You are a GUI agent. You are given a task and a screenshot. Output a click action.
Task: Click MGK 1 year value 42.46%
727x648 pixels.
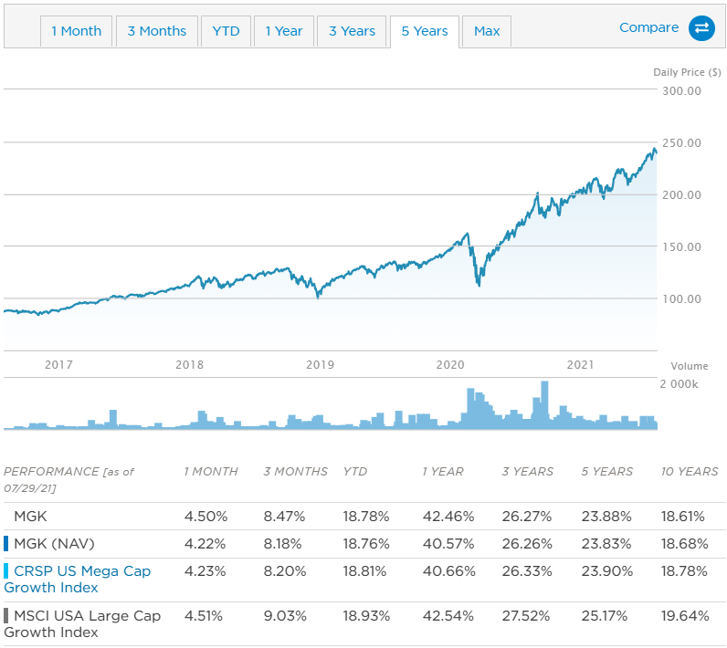[448, 516]
